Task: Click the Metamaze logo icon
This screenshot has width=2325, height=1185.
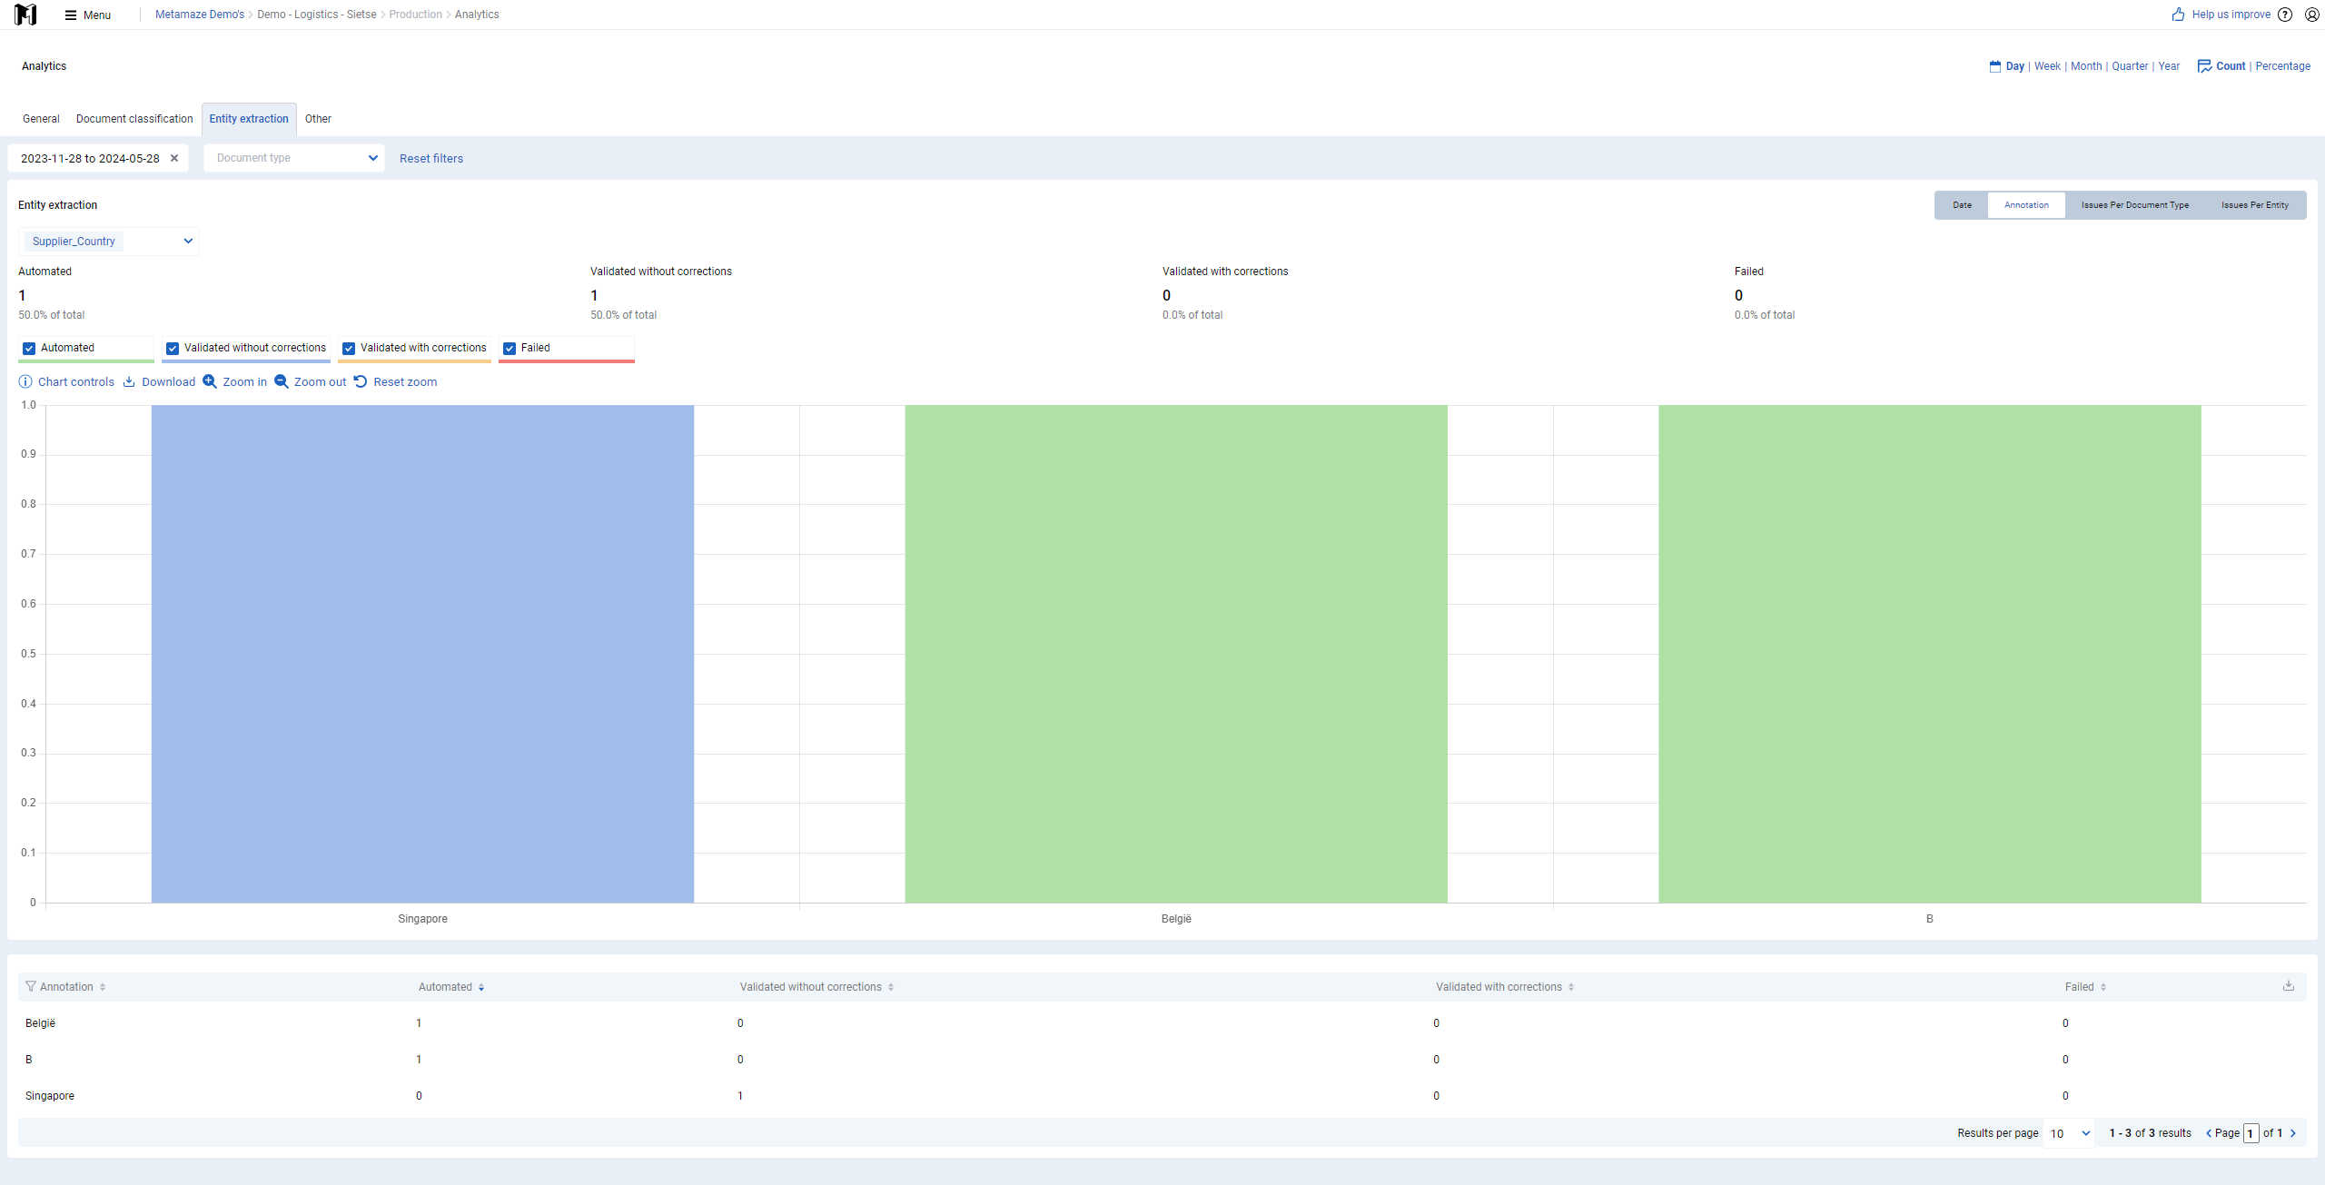Action: (25, 15)
